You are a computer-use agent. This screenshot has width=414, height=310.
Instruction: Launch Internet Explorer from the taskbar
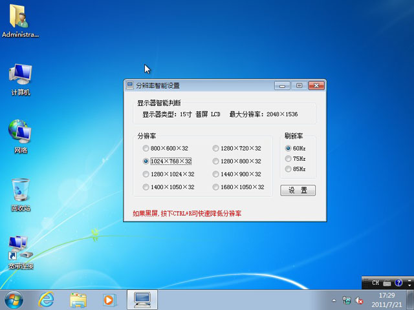pyautogui.click(x=46, y=300)
